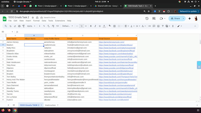201x113 pixels.
Task: Open the comments panel icon
Action: coord(154,18)
